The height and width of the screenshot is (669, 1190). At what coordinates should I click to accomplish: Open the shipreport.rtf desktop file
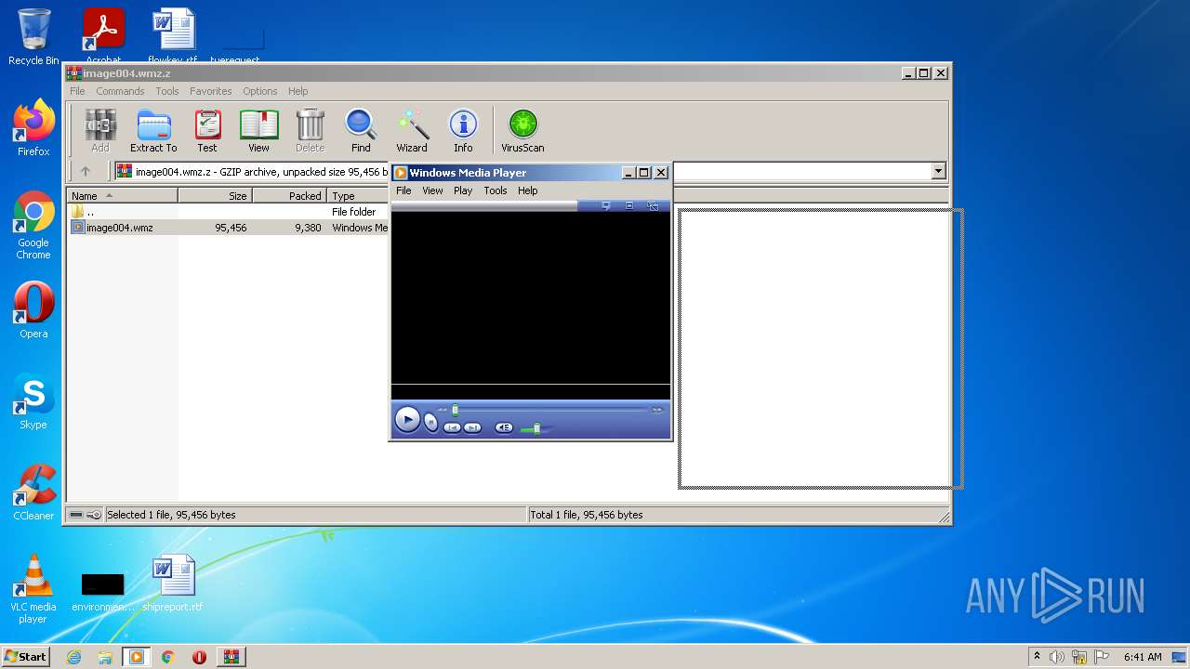tap(173, 584)
